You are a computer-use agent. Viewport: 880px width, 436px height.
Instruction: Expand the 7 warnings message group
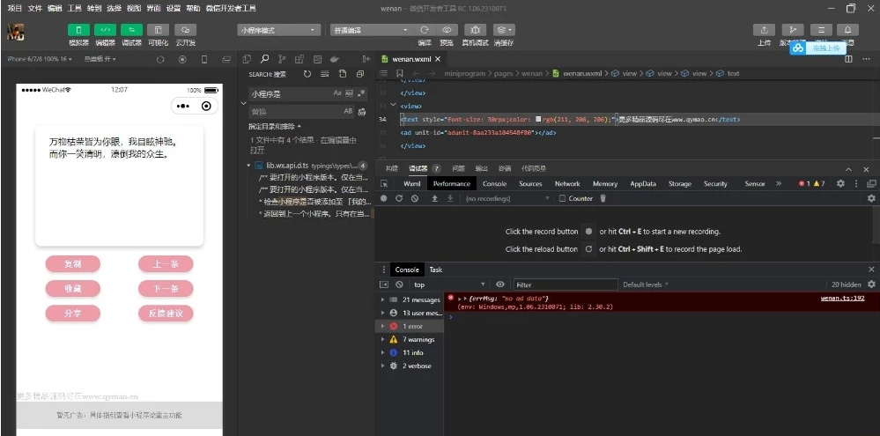[x=381, y=339]
